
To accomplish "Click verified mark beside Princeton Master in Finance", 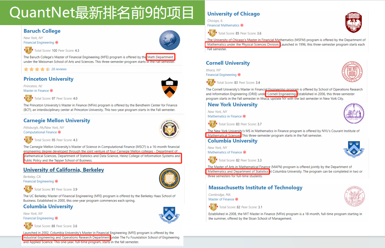I will pyautogui.click(x=51, y=91).
